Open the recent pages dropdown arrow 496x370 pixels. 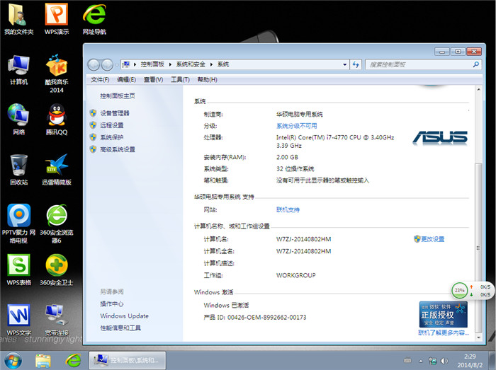point(117,65)
